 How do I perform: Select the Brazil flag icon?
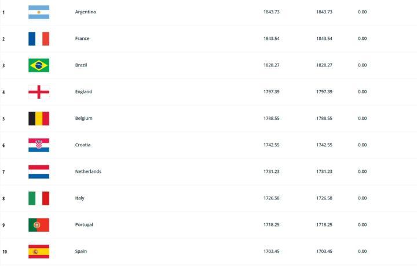point(39,65)
